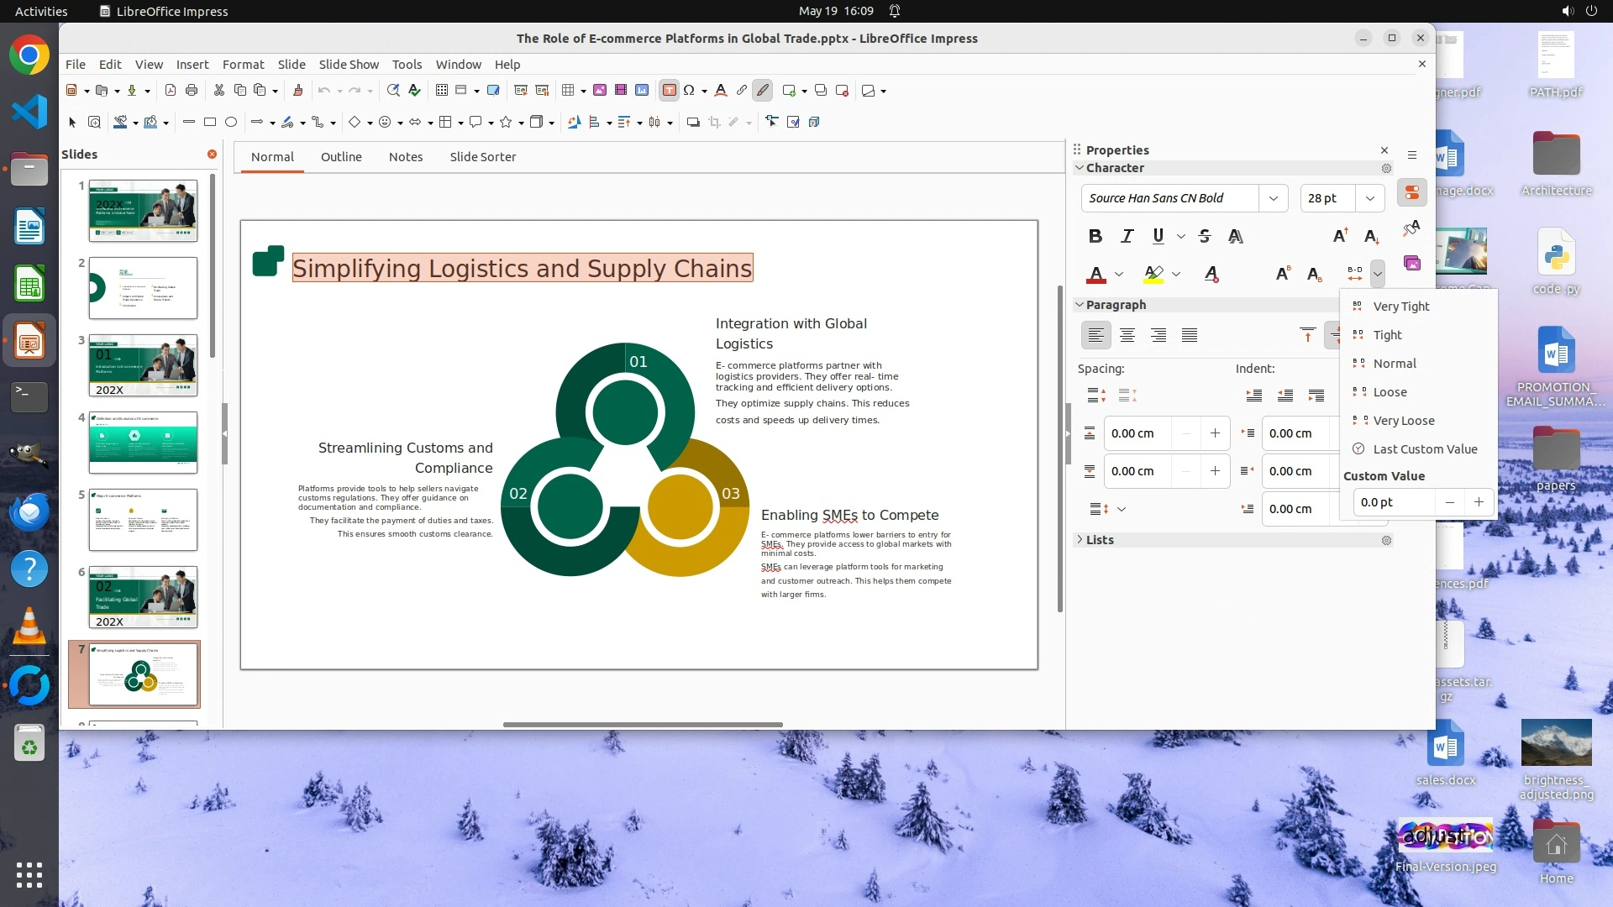This screenshot has height=907, width=1613.
Task: Toggle Italic formatting in Properties
Action: (x=1127, y=237)
